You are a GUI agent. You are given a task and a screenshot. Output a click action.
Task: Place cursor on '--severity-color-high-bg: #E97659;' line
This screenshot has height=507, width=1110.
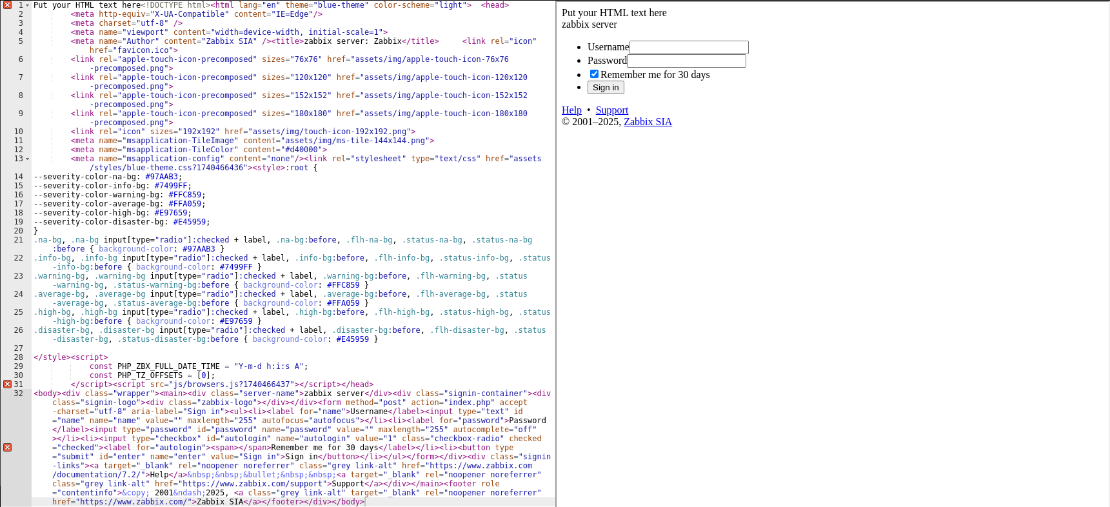pos(112,213)
